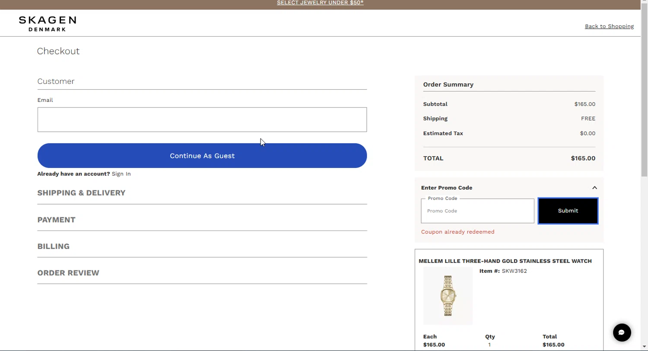
Task: Open the Sign In link
Action: click(x=121, y=174)
